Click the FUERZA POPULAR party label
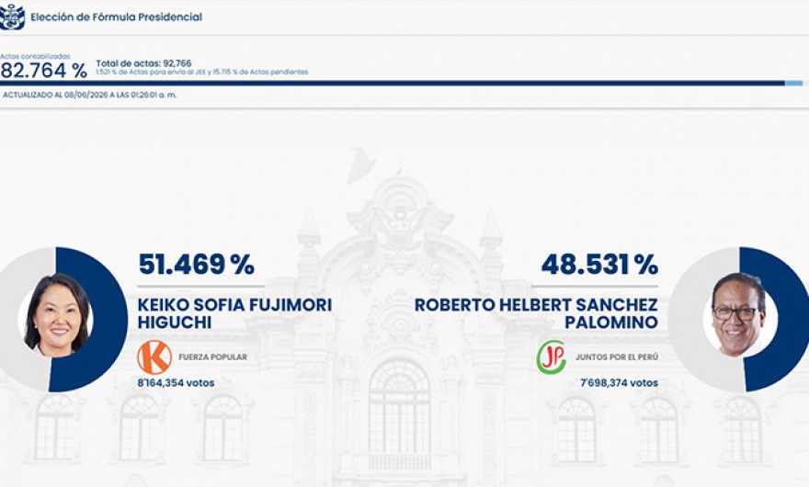 [212, 357]
